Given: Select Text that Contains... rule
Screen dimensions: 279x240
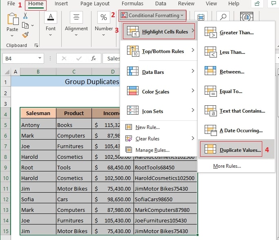Looking at the screenshot, I should (x=236, y=111).
